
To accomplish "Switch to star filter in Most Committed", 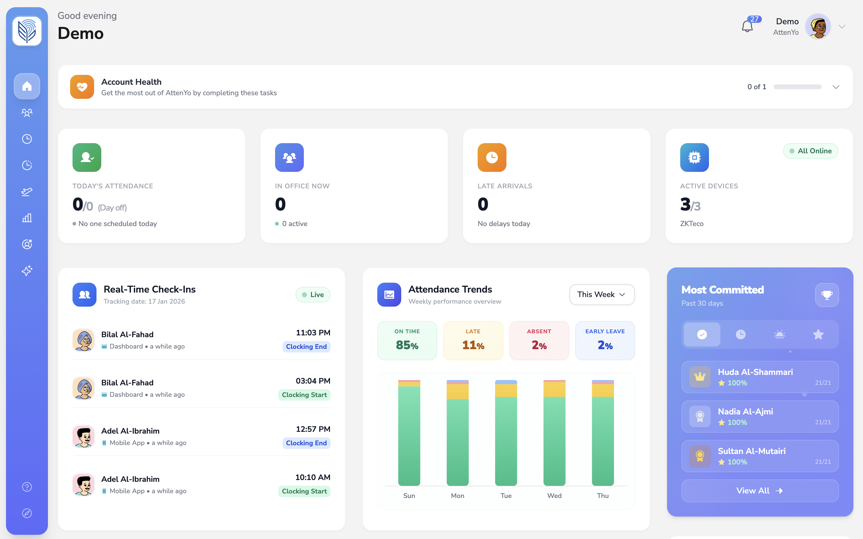I will 818,334.
